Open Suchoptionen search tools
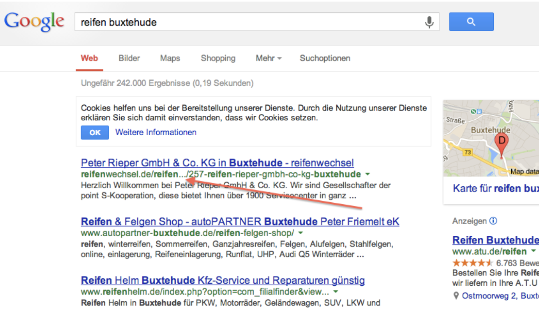This screenshot has height=324, width=540. point(325,58)
